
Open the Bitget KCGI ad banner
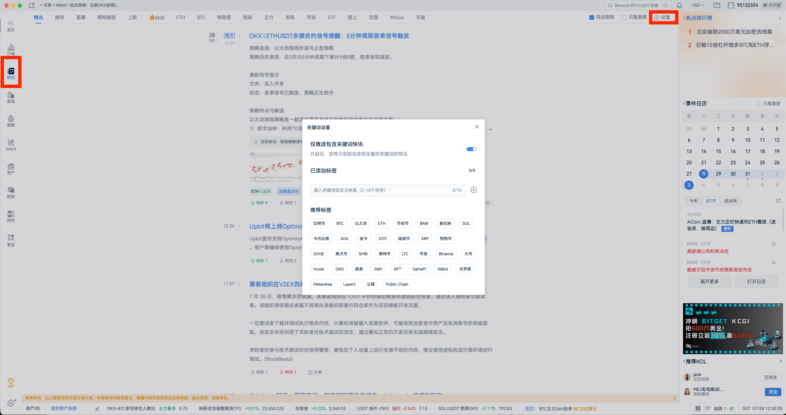tap(732, 329)
